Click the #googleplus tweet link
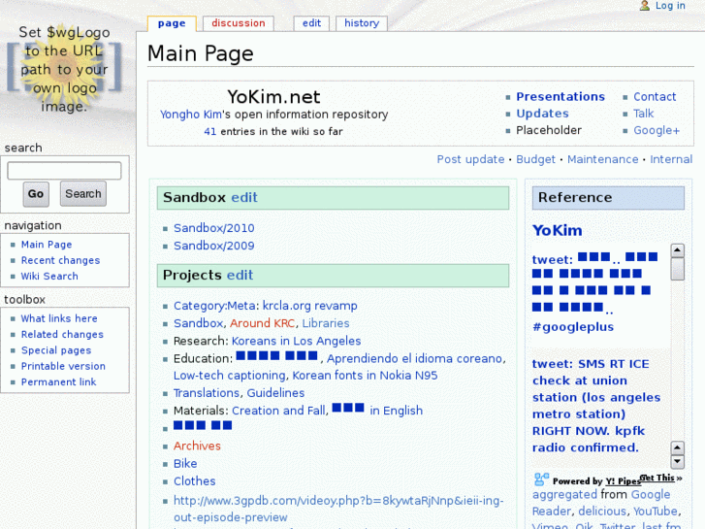Image resolution: width=705 pixels, height=529 pixels. 573,327
